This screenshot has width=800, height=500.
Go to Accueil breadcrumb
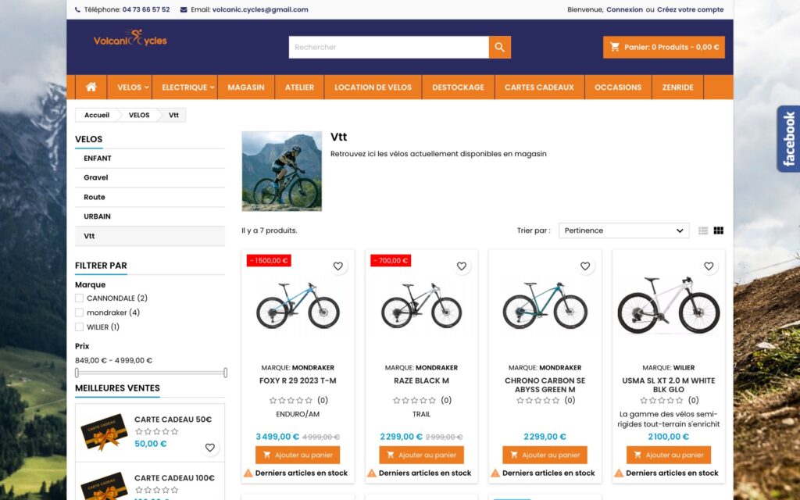coord(97,116)
